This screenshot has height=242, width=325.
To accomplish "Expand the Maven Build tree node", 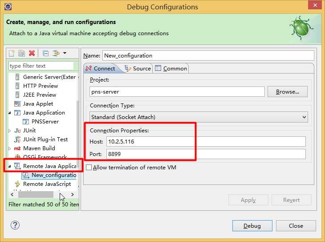I will [x=9, y=148].
